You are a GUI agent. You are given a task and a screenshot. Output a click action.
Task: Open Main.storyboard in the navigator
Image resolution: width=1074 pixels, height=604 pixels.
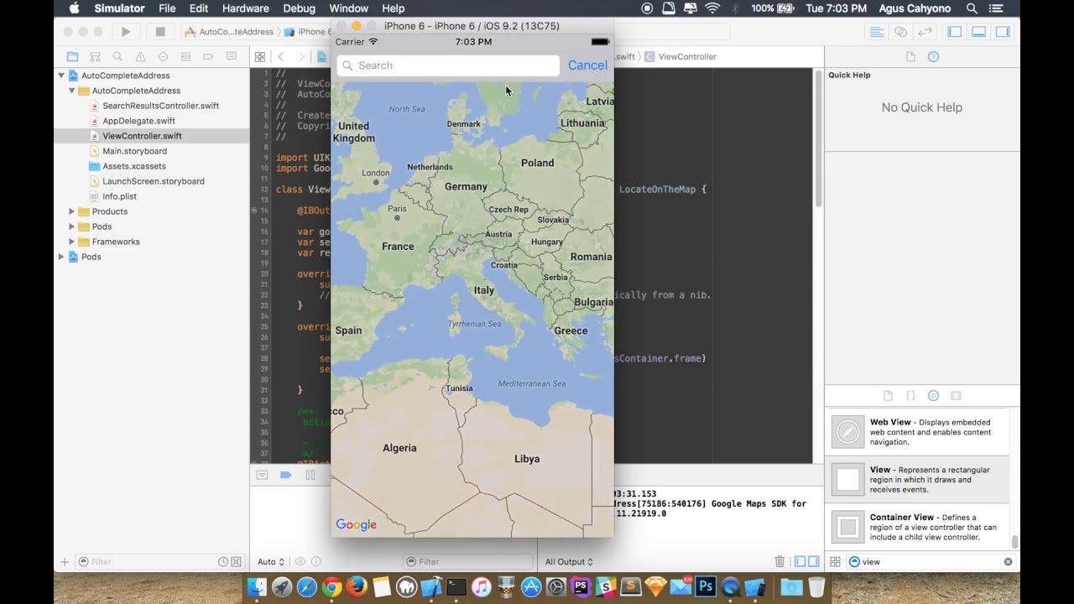pos(134,151)
